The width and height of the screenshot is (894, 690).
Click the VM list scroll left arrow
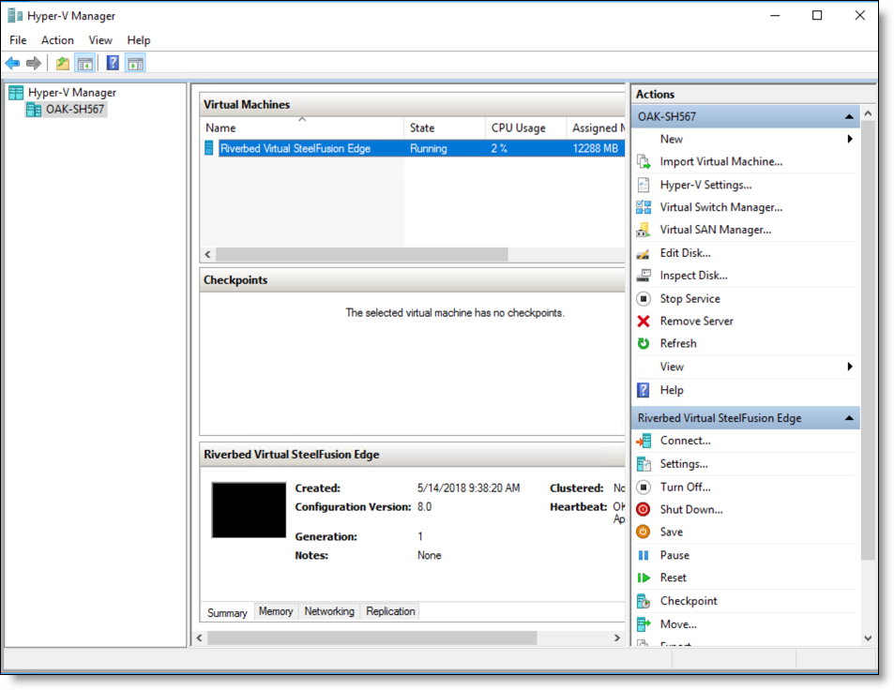click(x=208, y=255)
